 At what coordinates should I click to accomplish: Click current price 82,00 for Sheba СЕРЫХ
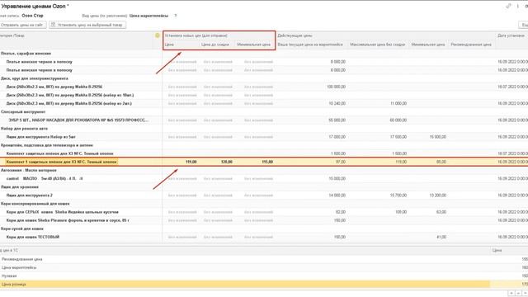[341, 212]
